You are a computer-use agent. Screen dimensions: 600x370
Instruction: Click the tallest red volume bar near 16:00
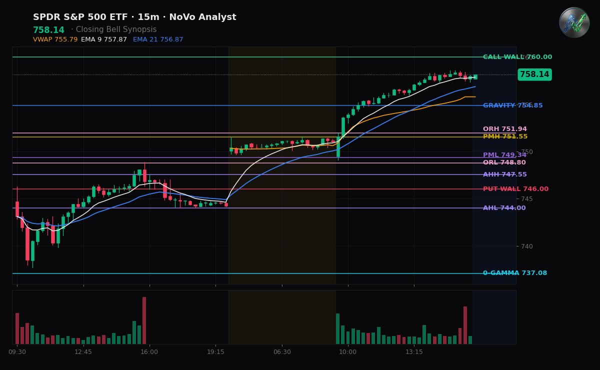click(x=144, y=320)
